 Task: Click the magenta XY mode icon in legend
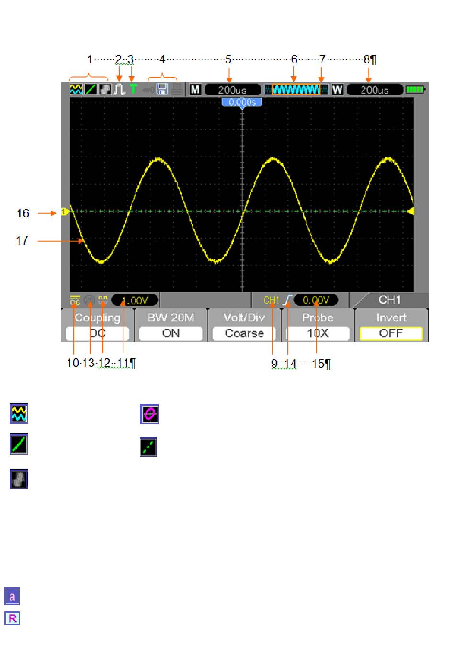pyautogui.click(x=149, y=414)
